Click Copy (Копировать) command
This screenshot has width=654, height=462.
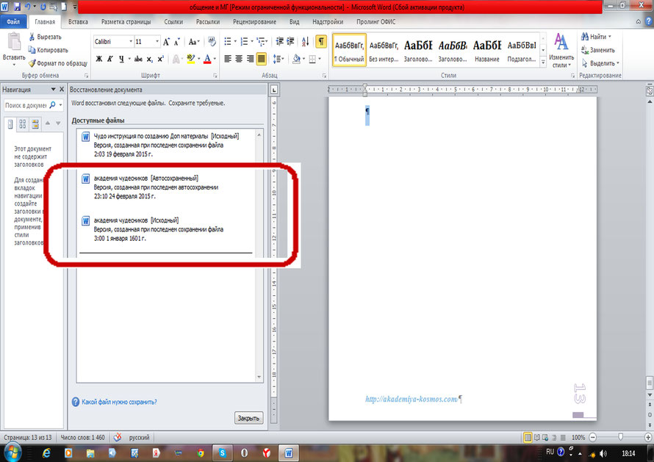[x=48, y=50]
